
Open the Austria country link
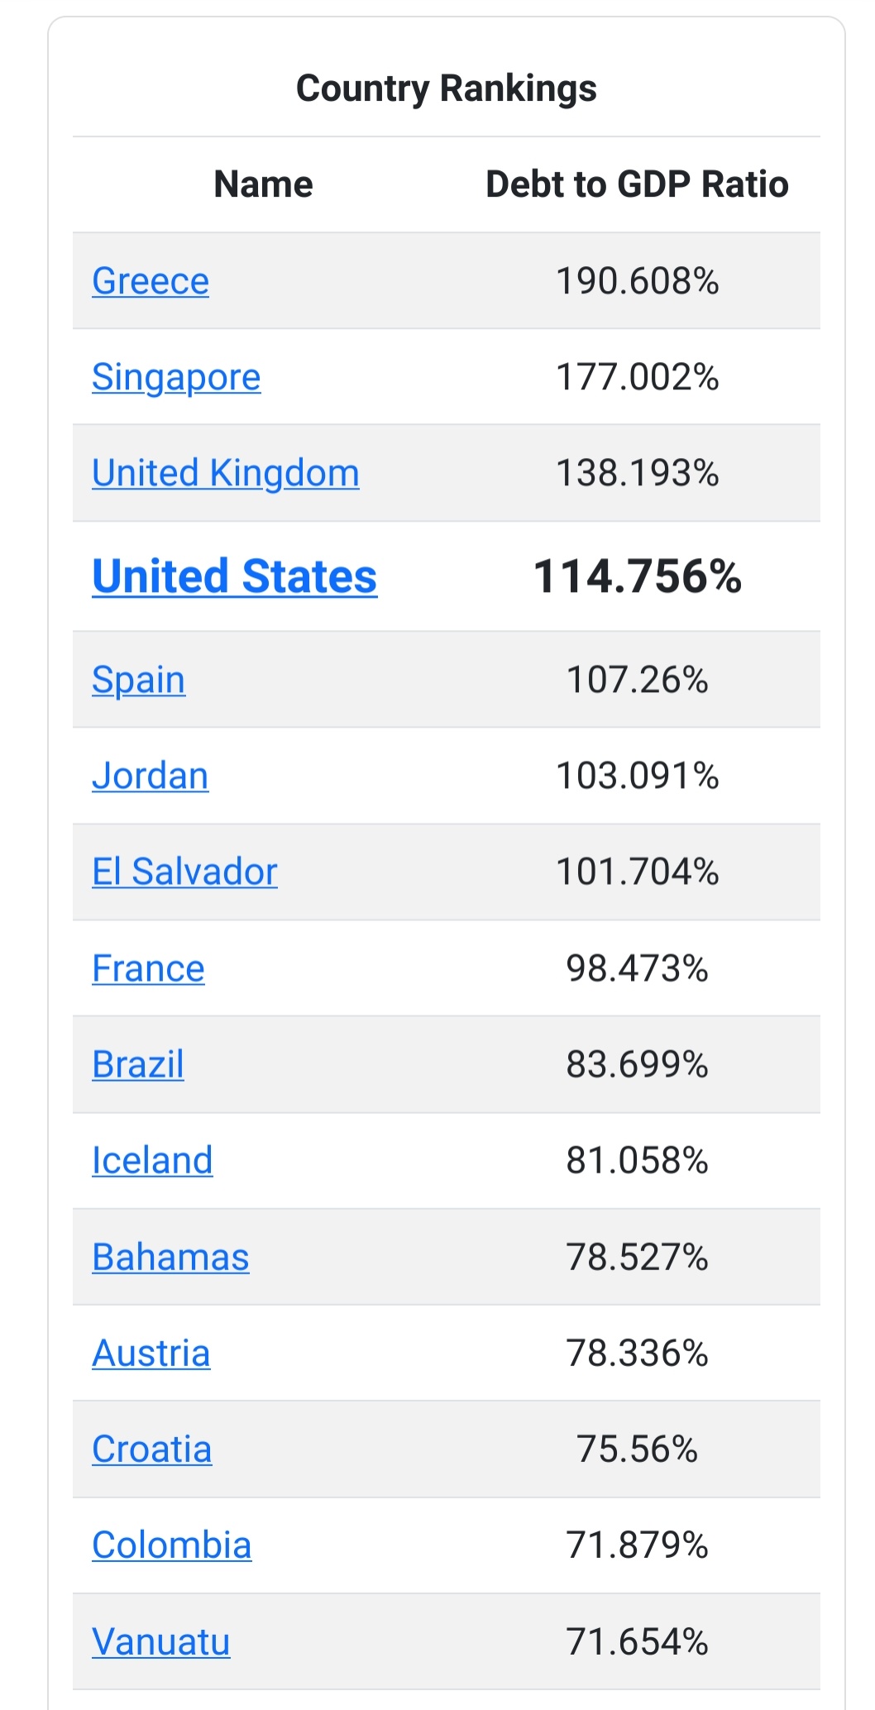click(x=151, y=1353)
